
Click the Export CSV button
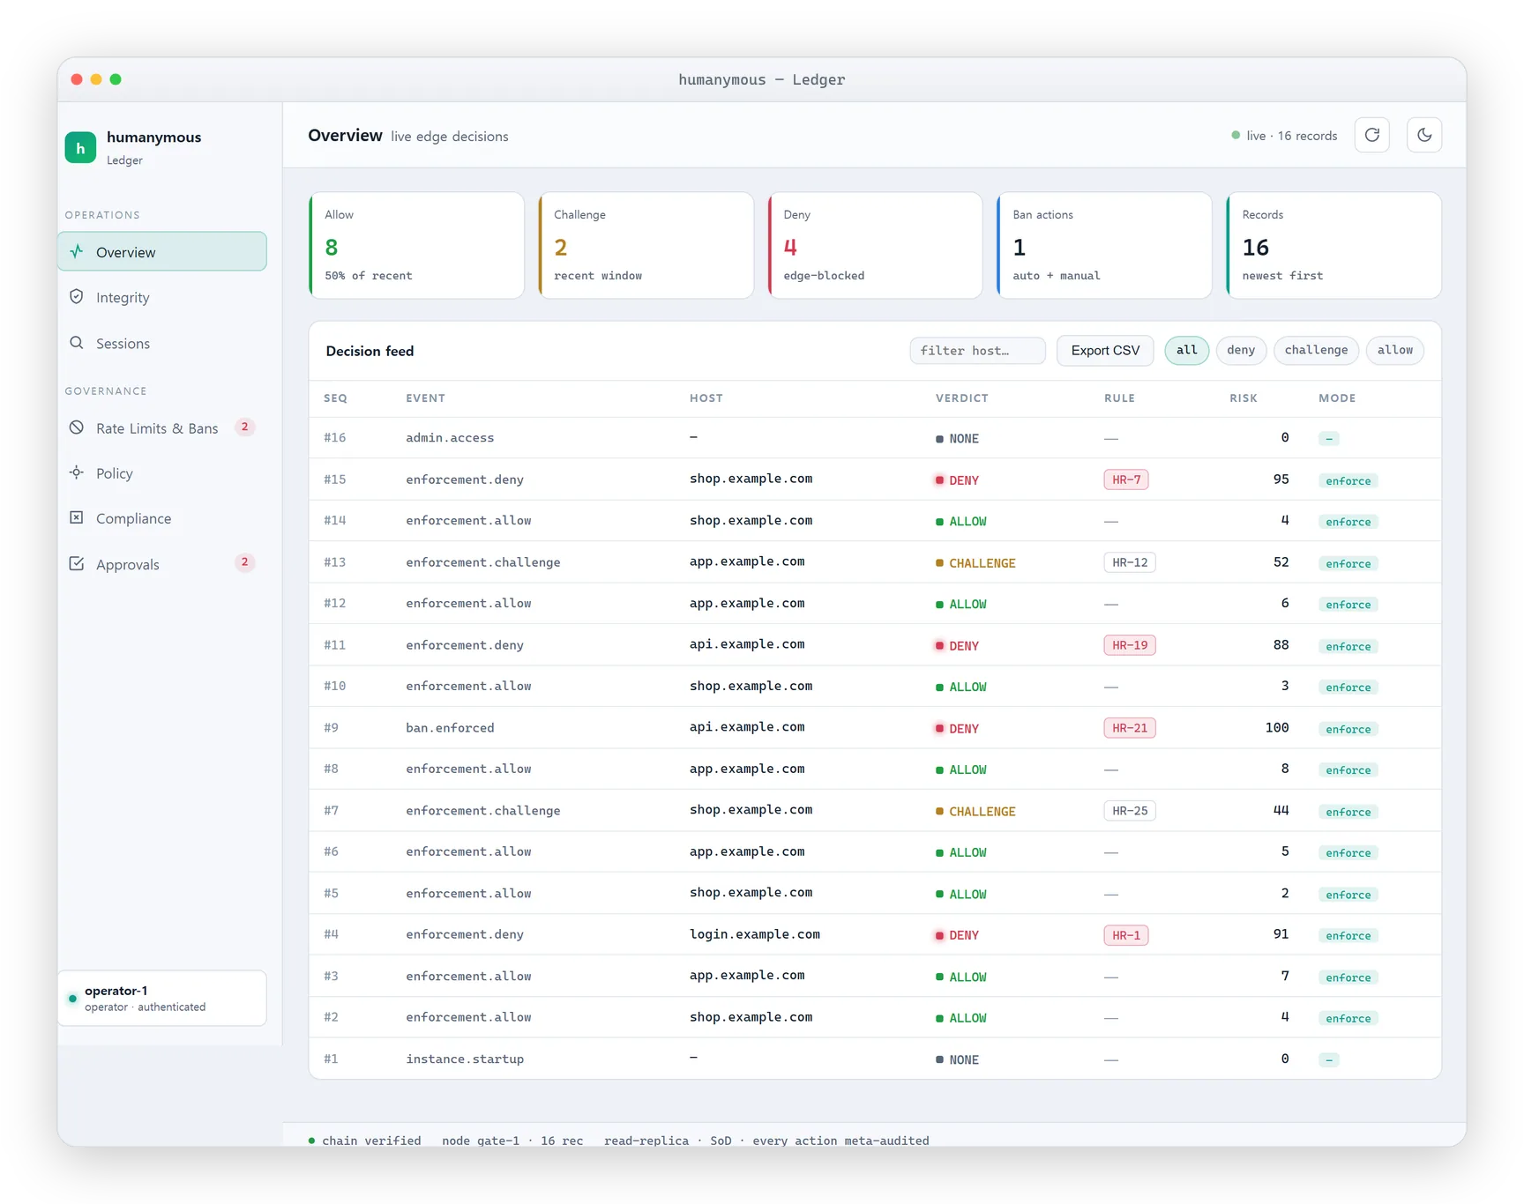1105,350
